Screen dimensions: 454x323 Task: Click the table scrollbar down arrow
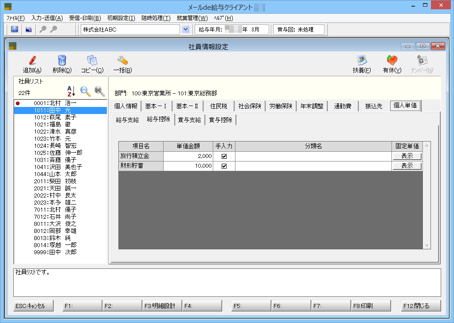(427, 245)
